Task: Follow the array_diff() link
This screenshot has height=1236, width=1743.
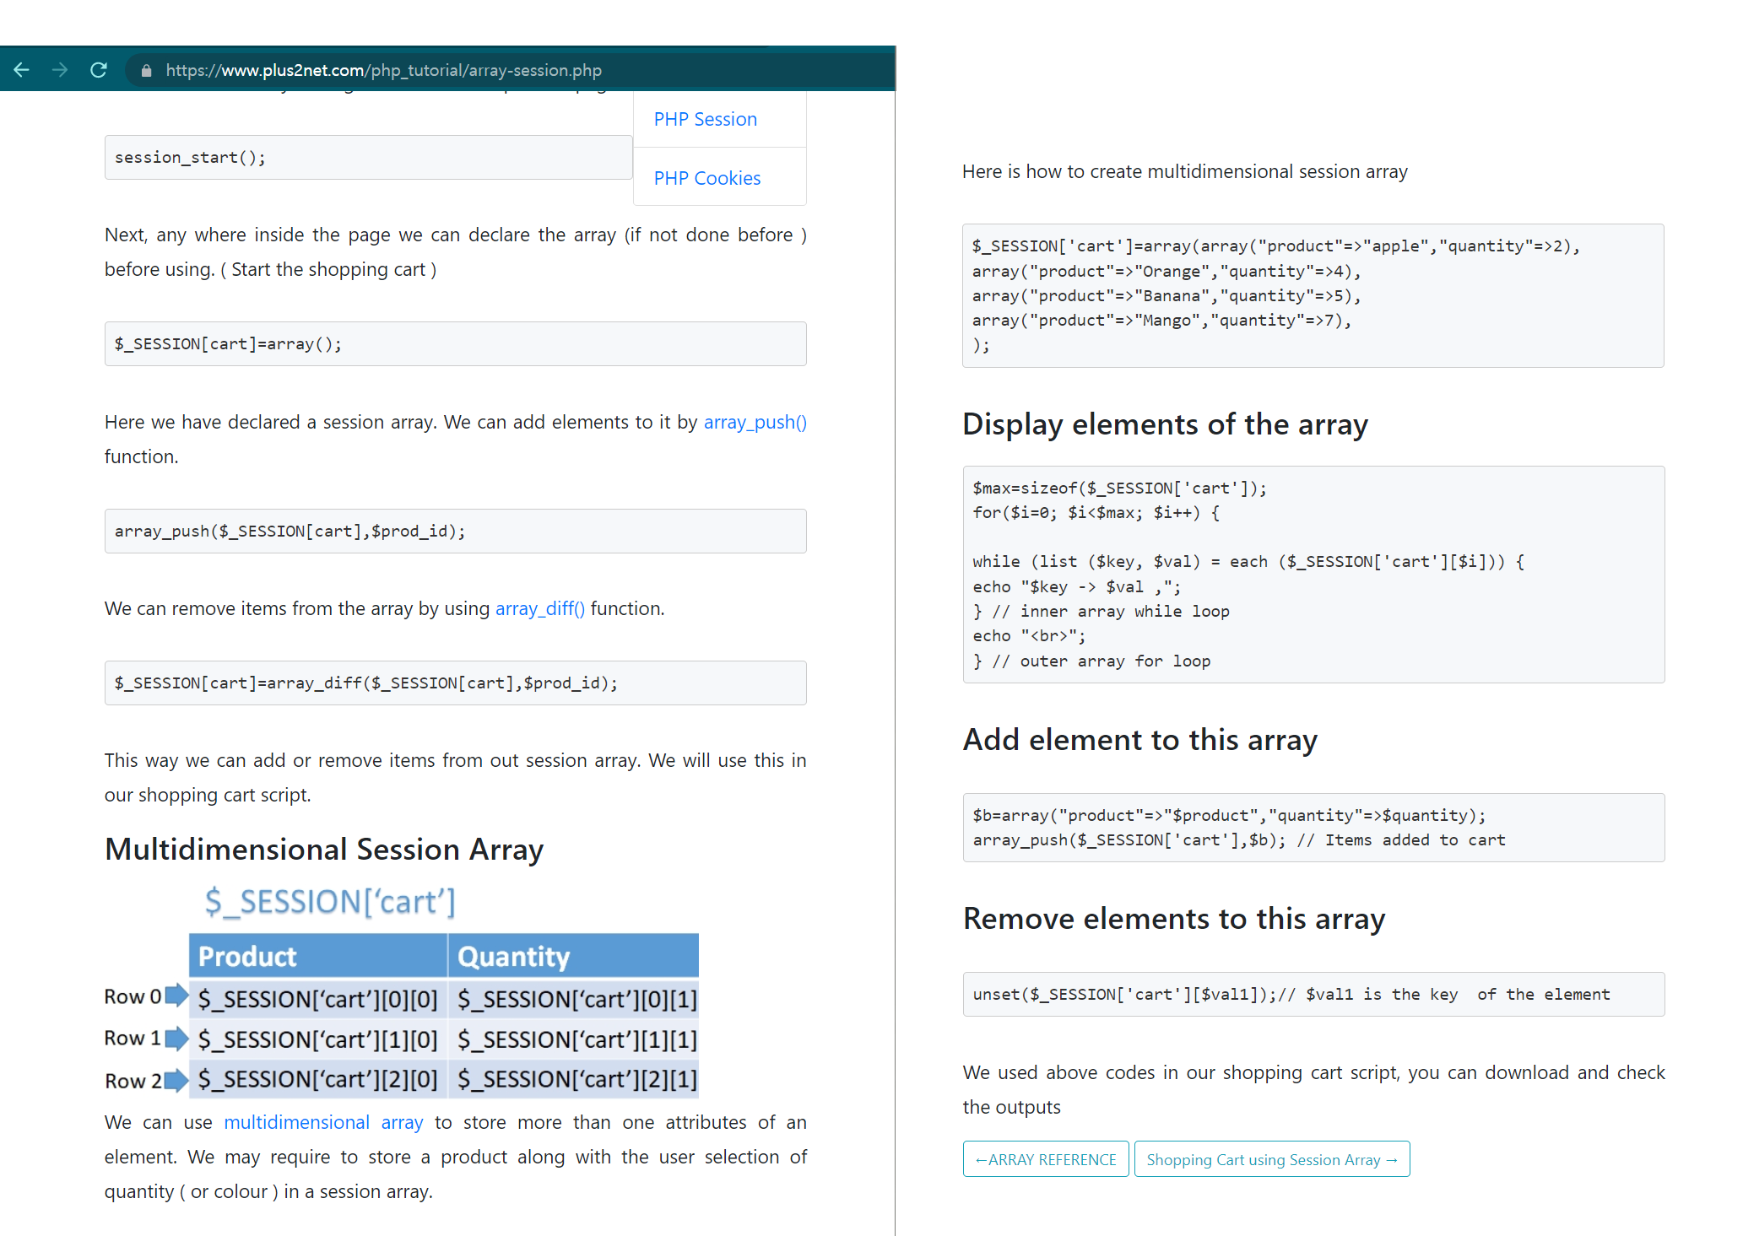Action: pyautogui.click(x=539, y=608)
